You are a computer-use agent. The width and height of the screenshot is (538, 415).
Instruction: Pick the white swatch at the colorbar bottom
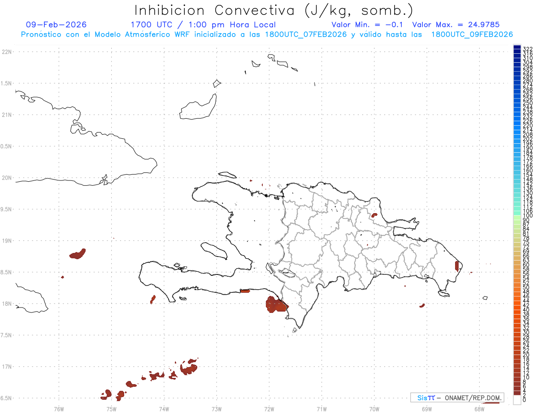coord(517,400)
